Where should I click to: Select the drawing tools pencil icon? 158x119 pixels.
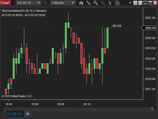[x=88, y=3]
